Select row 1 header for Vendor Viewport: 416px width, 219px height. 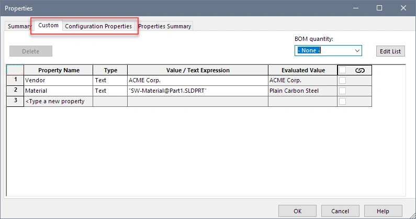(x=15, y=81)
